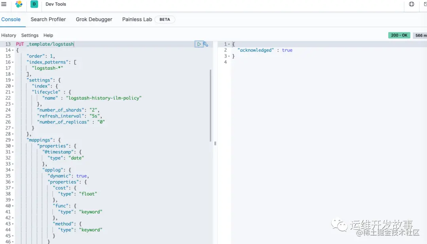This screenshot has width=427, height=244.
Task: Switch to the Console tab
Action: click(11, 19)
